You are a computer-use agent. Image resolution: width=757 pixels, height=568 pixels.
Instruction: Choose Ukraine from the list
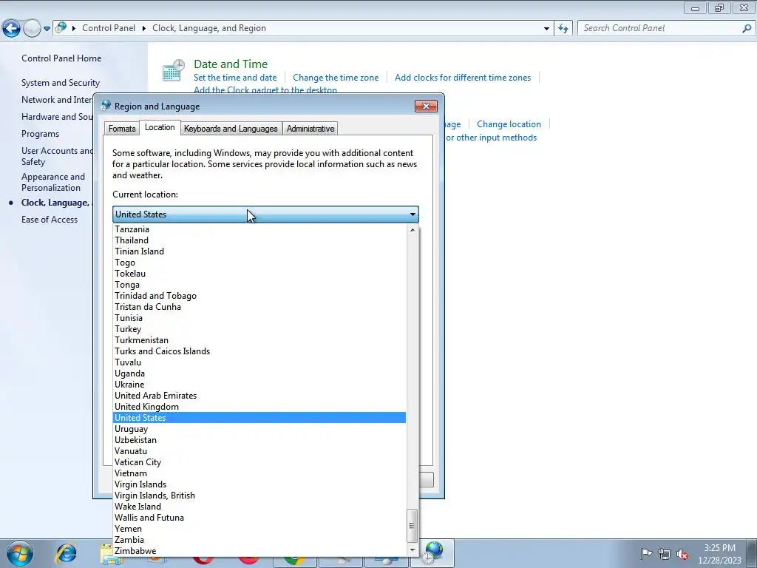(x=259, y=385)
